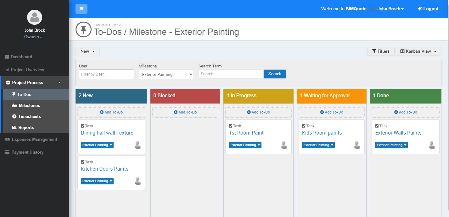
Task: Toggle task checkbox on Kitchen Doors Paints
Action: click(82, 162)
